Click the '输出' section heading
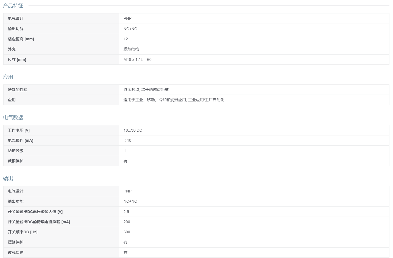Viewport: 393px width, 258px height. point(8,178)
